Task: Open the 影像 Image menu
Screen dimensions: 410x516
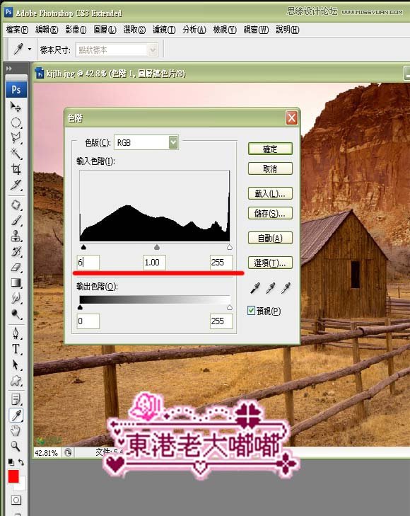Action: [x=76, y=30]
